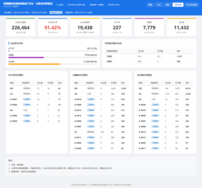Click the blue 待下架 progress bar

53,51
